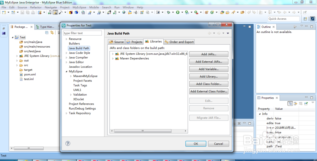
Task: Expand the Resource node in dialog tree
Action: pyautogui.click(x=66, y=39)
